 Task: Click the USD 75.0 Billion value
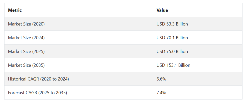click(x=172, y=51)
